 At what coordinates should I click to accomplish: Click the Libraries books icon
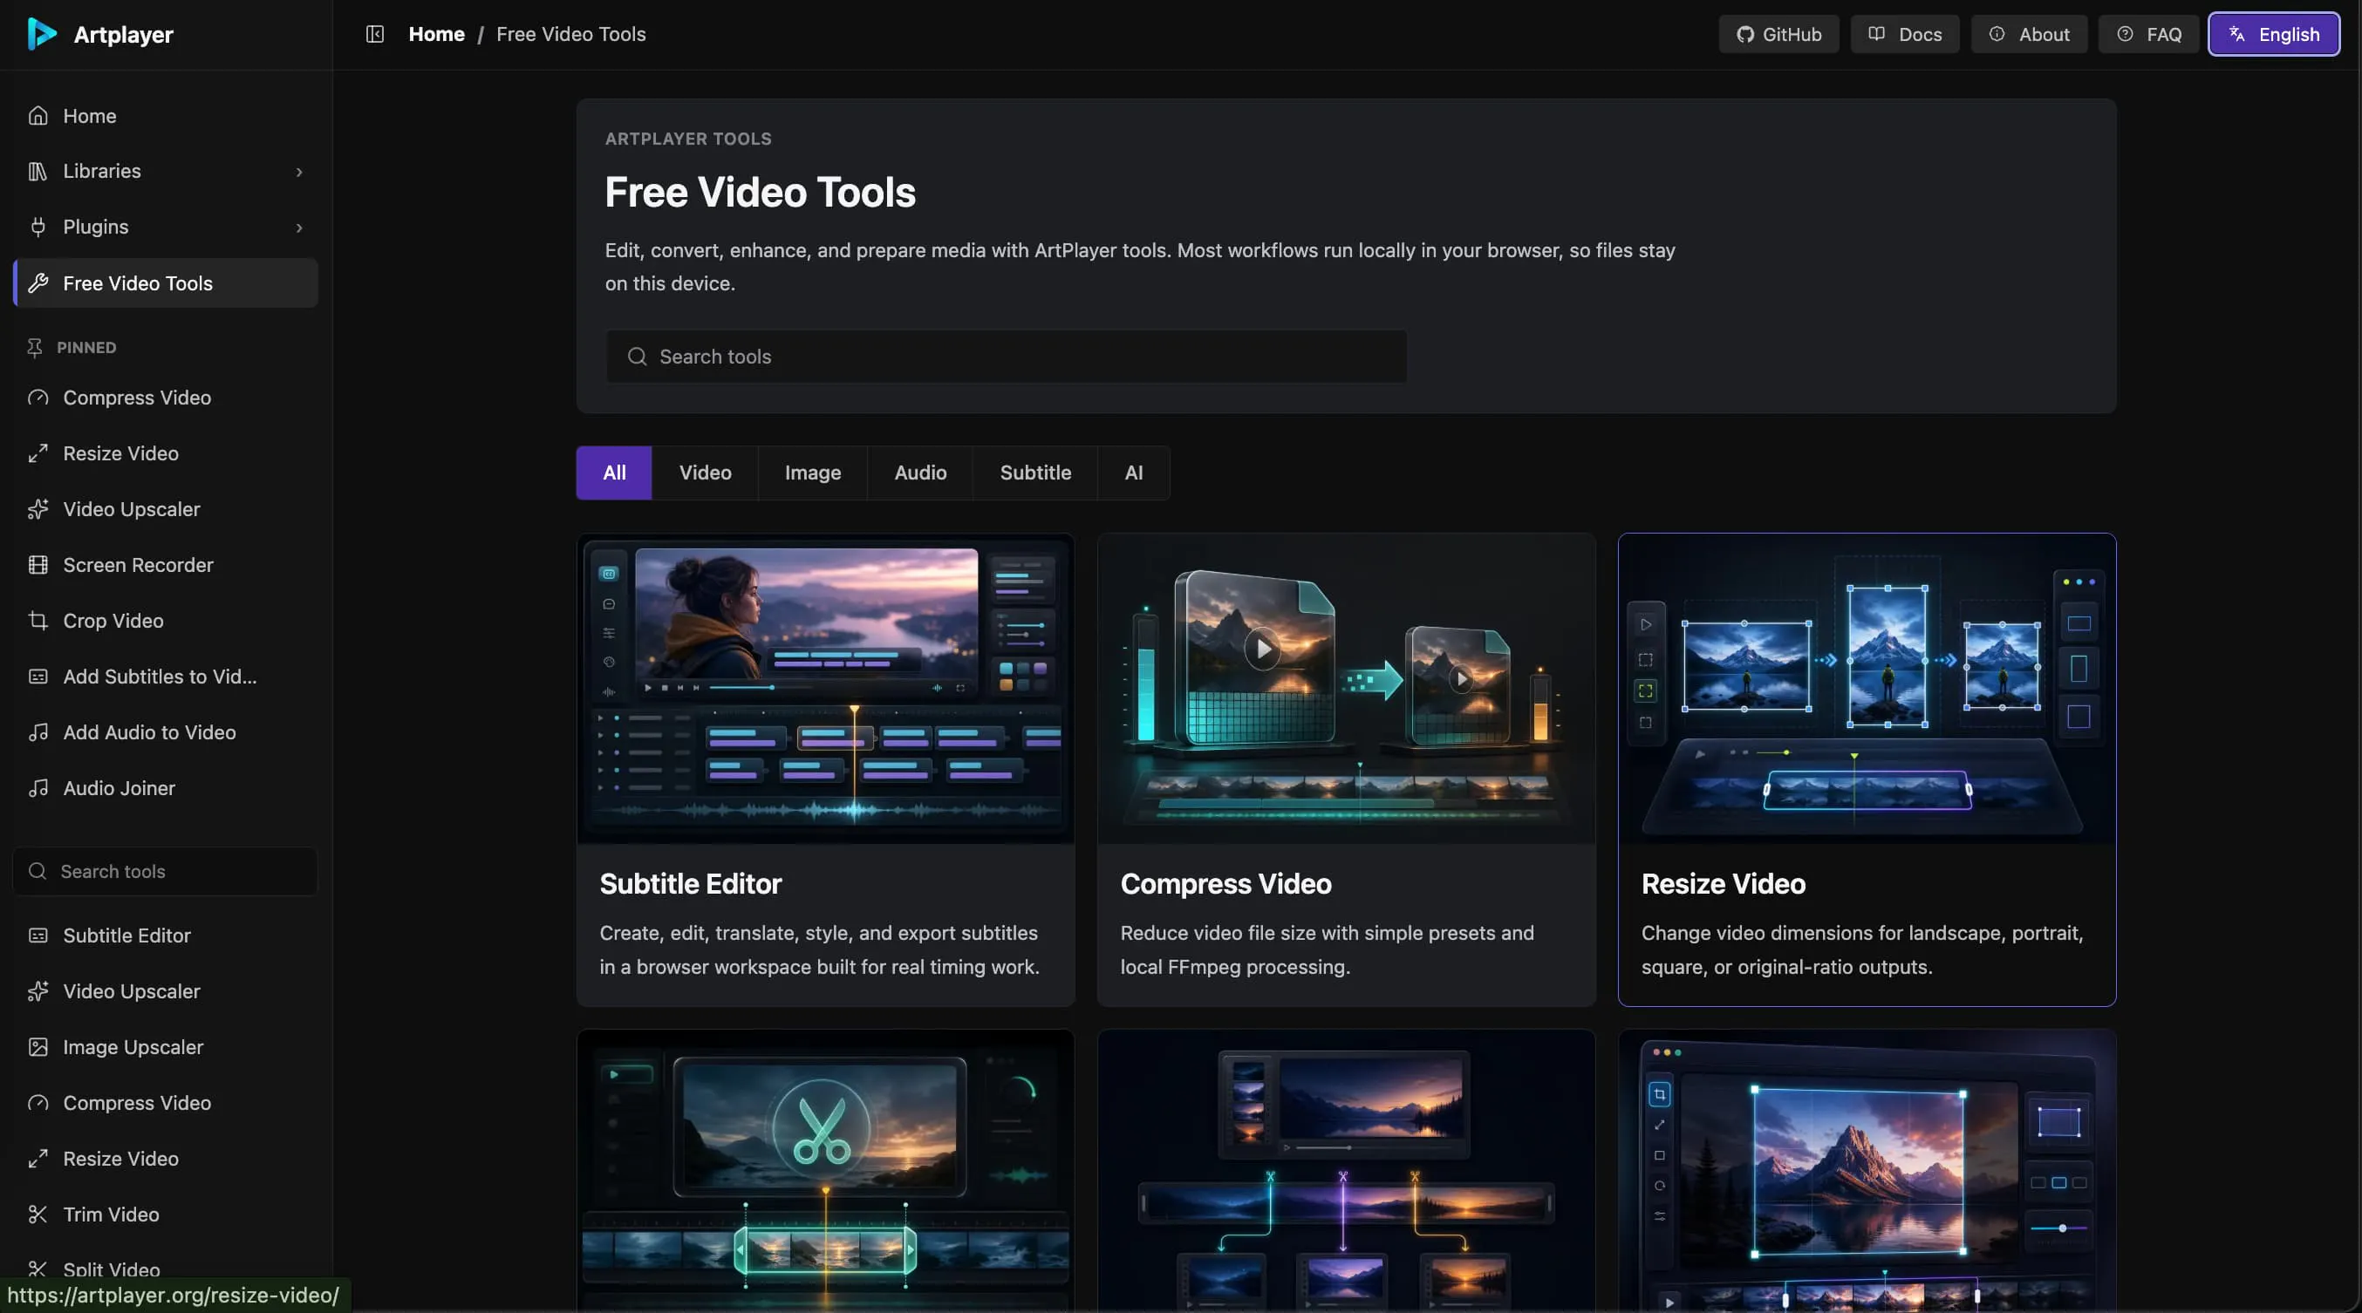38,172
